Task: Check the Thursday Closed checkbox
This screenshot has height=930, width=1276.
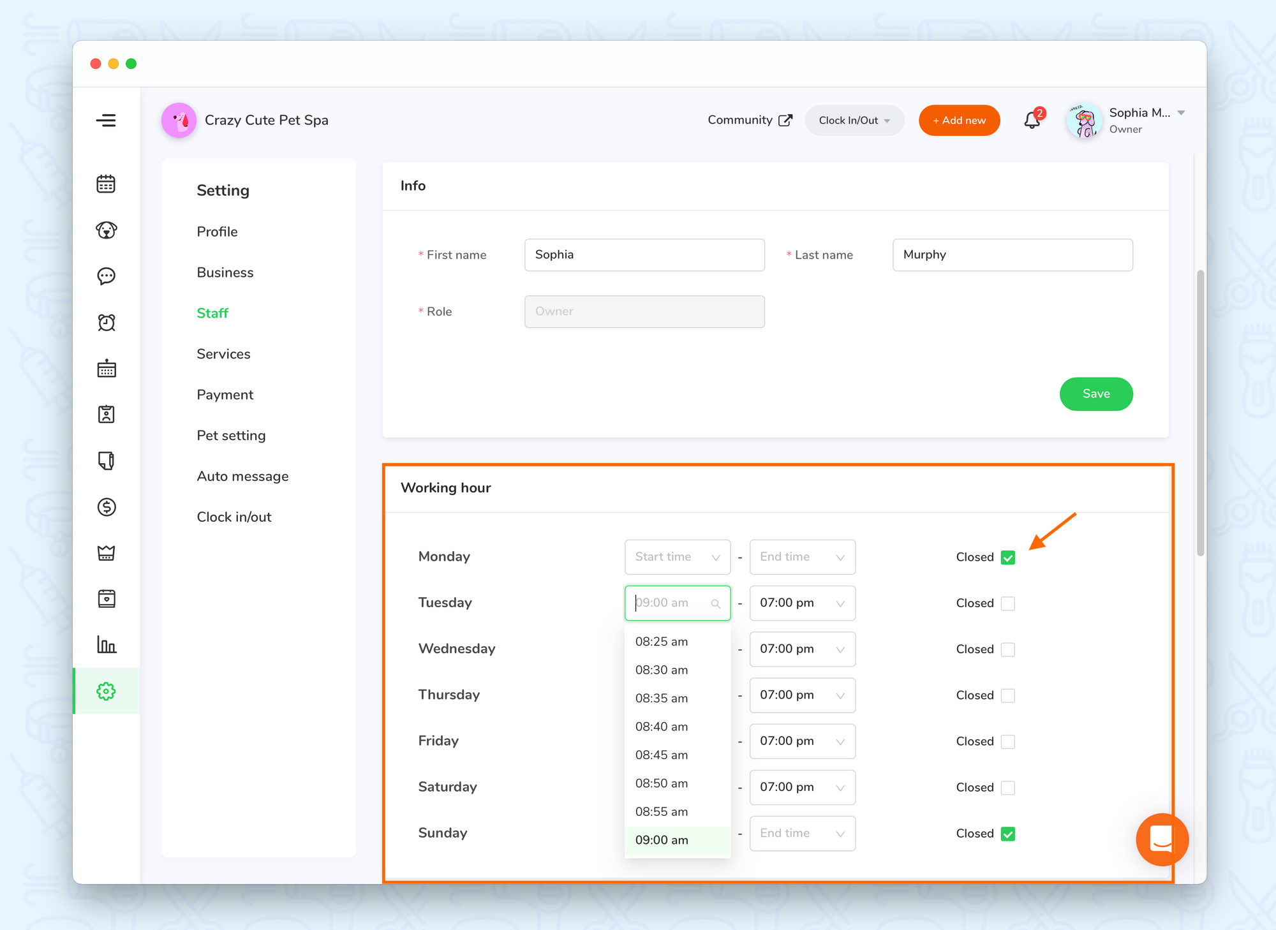Action: 1008,695
